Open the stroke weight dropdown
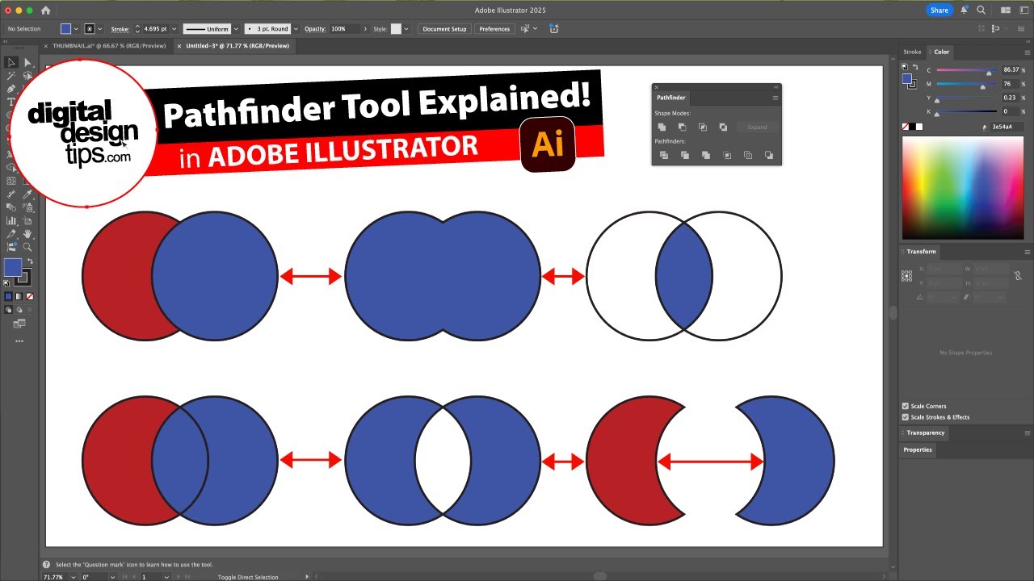The height and width of the screenshot is (581, 1034). (x=175, y=29)
